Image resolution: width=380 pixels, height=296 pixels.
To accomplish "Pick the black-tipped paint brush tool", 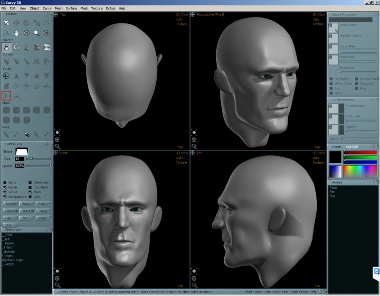I will 27,135.
